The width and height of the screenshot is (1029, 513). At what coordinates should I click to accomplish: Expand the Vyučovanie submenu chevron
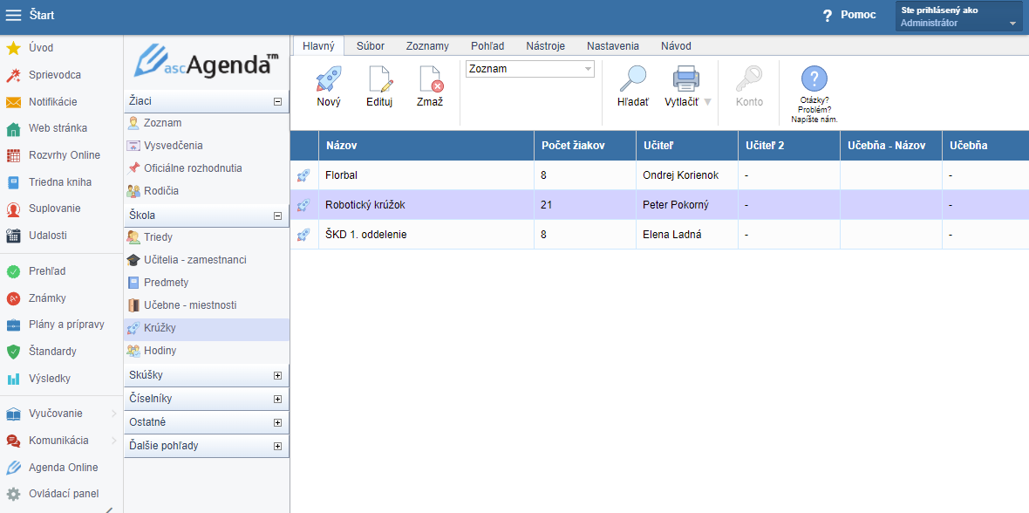click(x=114, y=414)
